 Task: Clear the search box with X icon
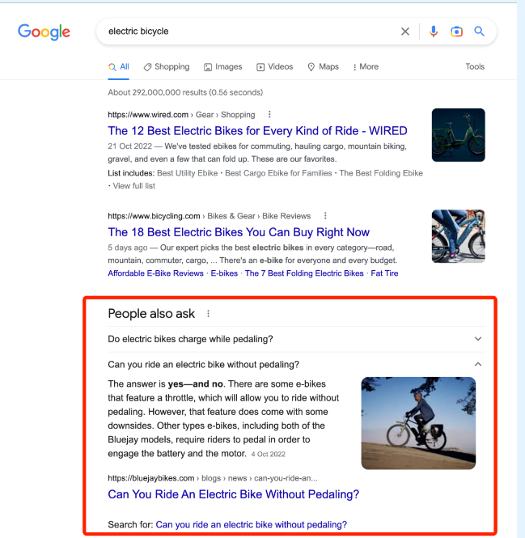[x=405, y=32]
